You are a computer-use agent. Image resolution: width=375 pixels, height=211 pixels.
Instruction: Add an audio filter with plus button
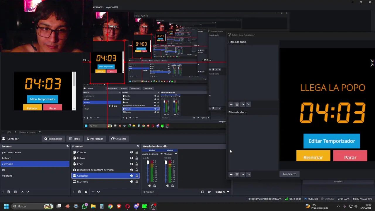pos(231,104)
